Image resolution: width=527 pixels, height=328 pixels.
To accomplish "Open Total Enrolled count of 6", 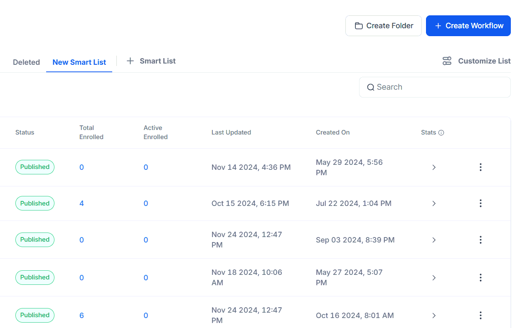I will pos(81,315).
